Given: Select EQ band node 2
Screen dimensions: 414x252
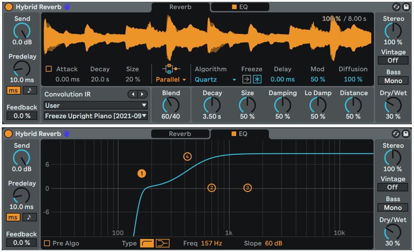Looking at the screenshot, I should pos(211,188).
